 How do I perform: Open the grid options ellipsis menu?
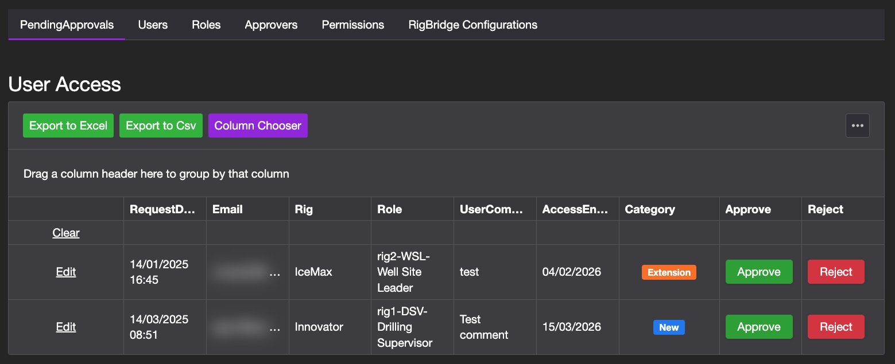pyautogui.click(x=857, y=125)
